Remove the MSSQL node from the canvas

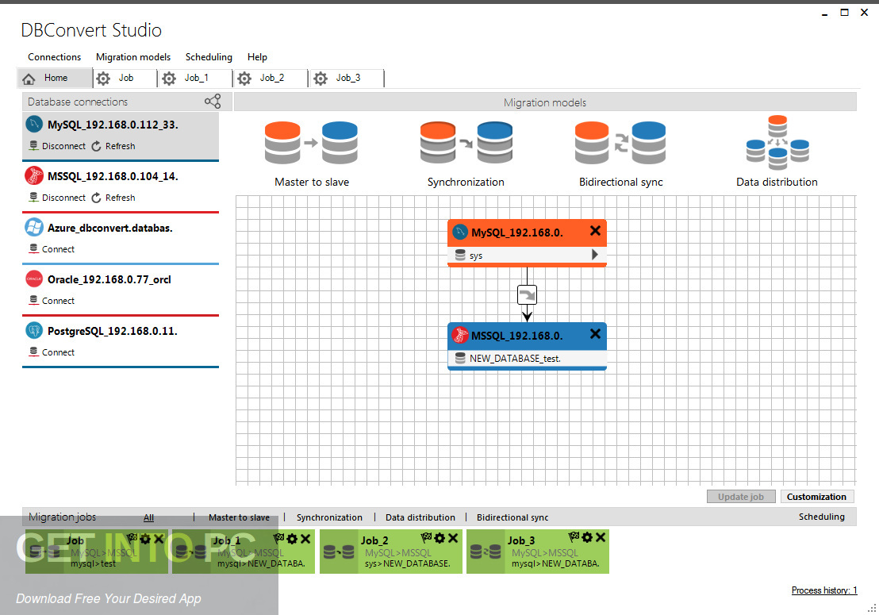[x=595, y=333]
